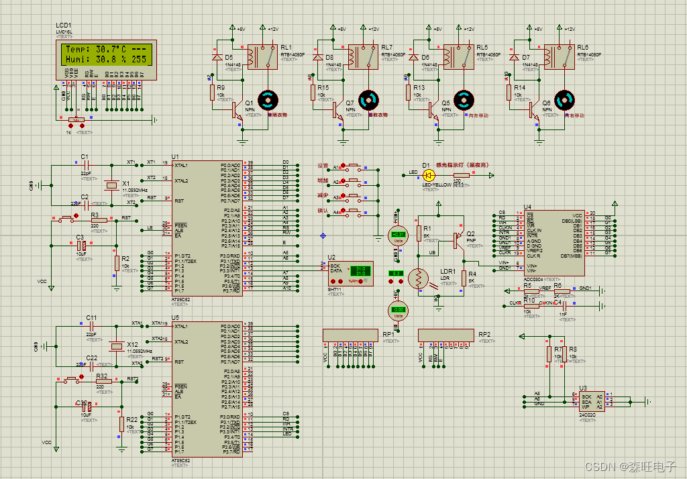
Task: Select resistor R7 near 24C02C
Action: point(549,354)
